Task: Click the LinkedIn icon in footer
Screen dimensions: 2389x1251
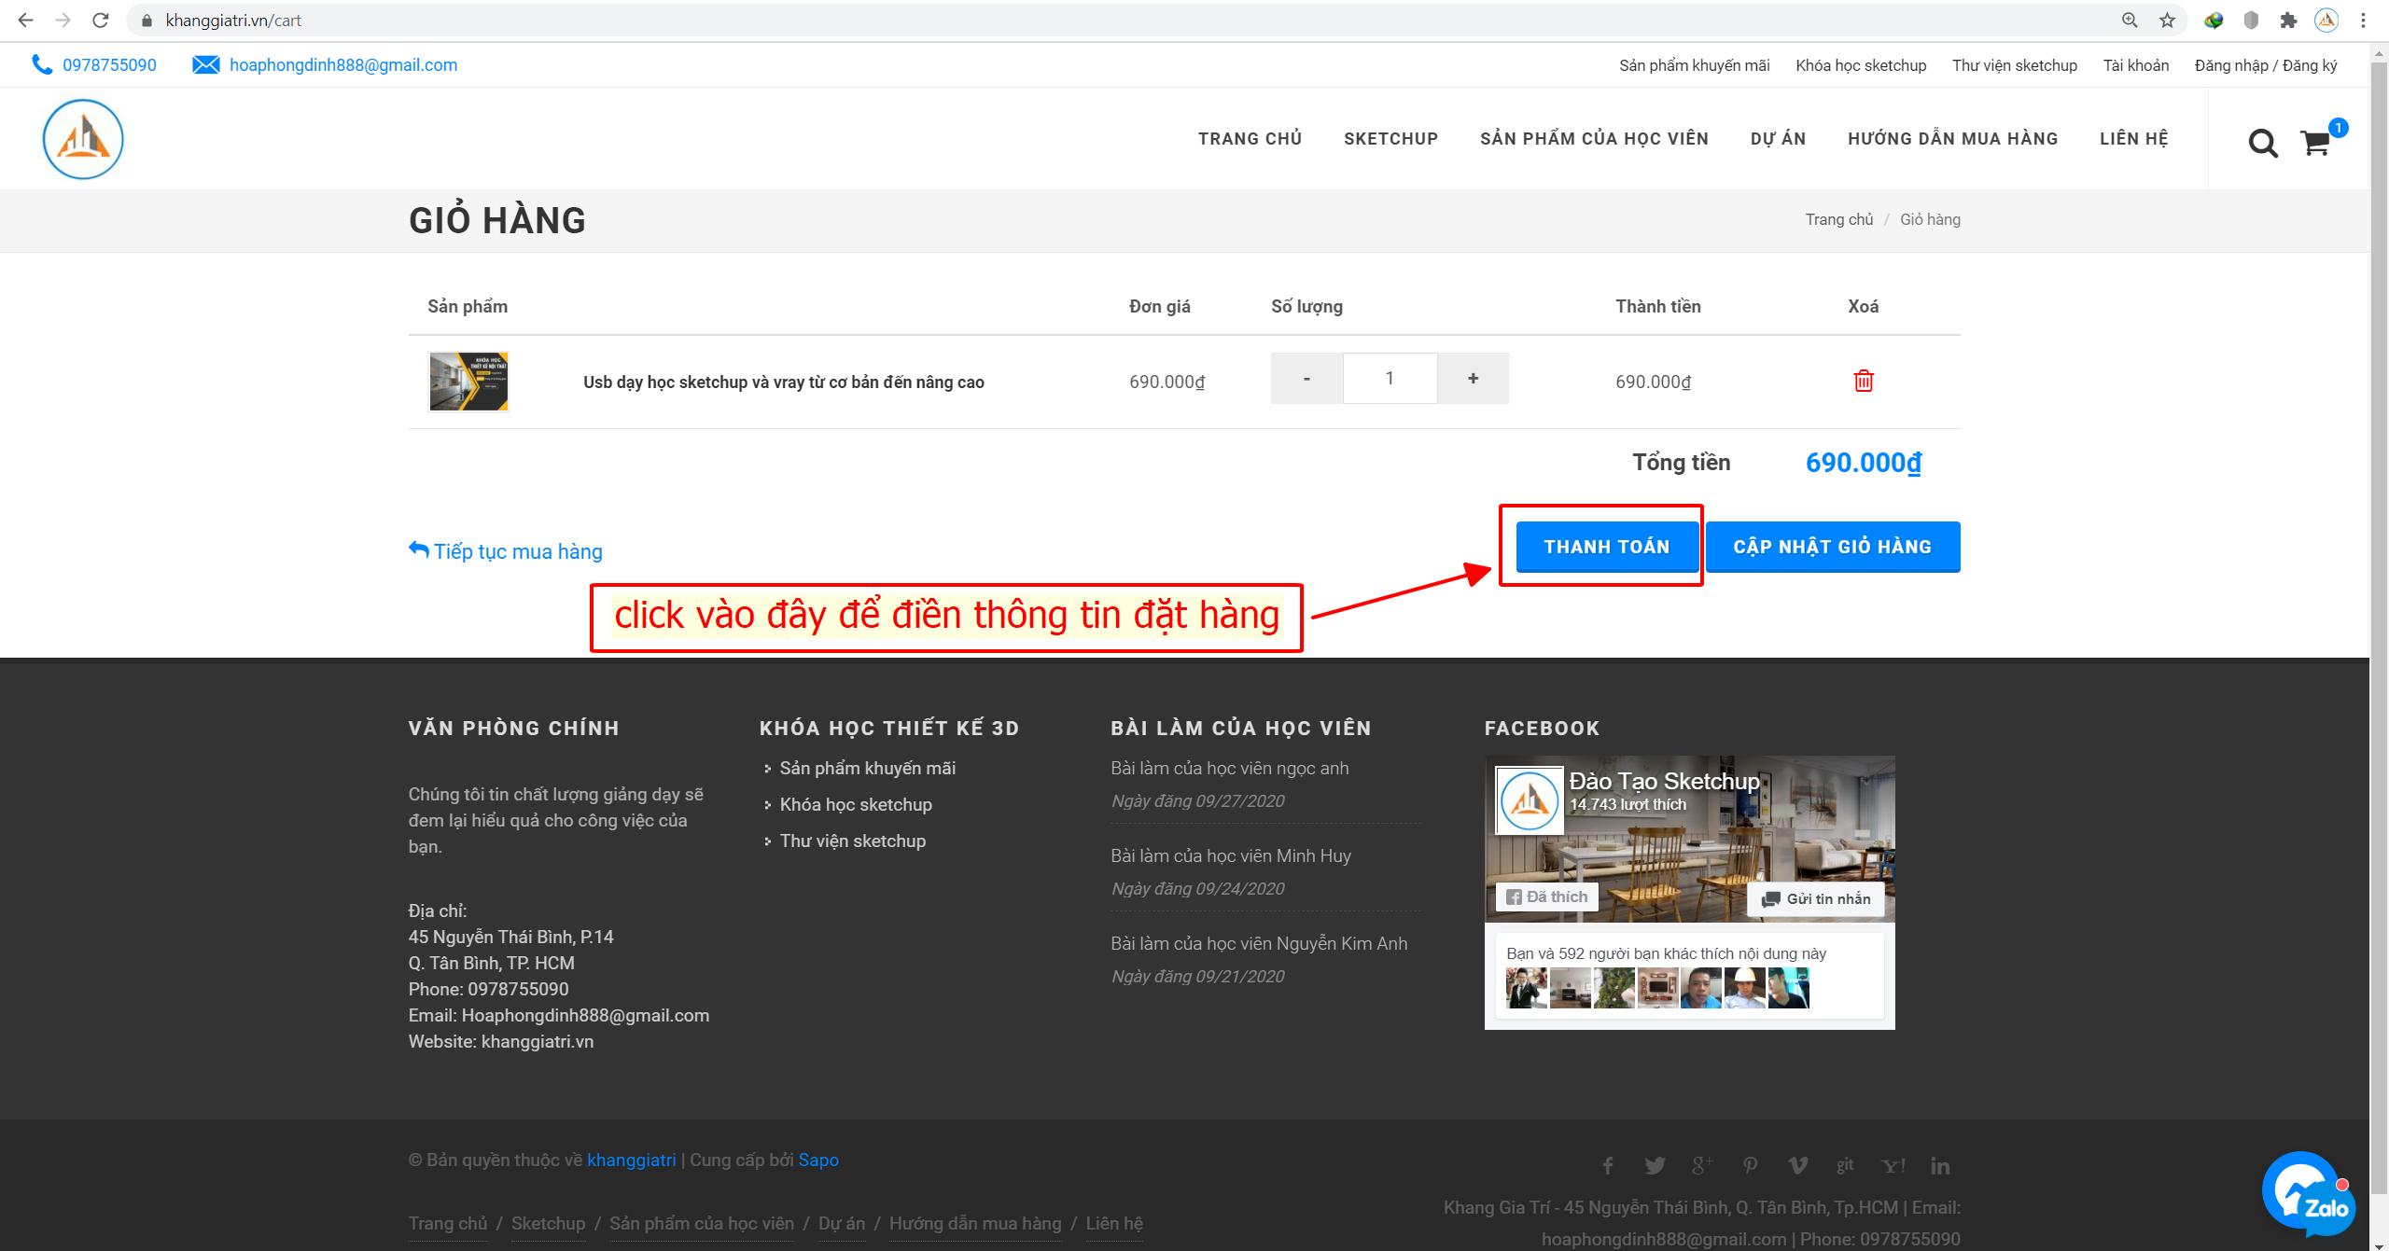Action: [1940, 1166]
